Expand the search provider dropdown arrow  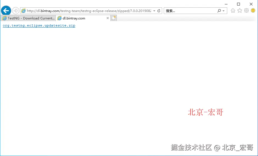click(x=223, y=11)
